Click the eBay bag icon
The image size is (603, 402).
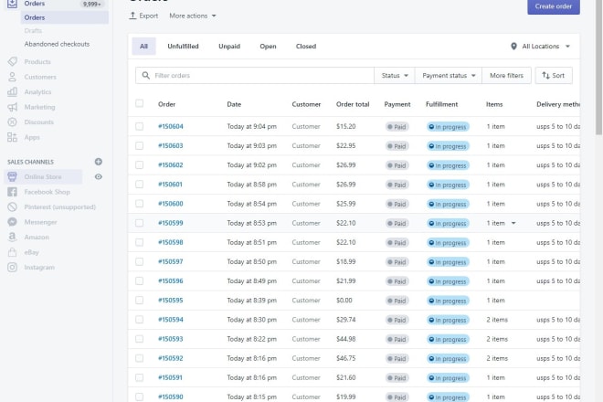coord(12,252)
